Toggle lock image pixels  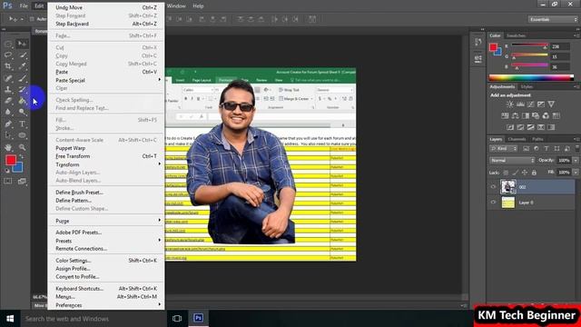(x=515, y=173)
